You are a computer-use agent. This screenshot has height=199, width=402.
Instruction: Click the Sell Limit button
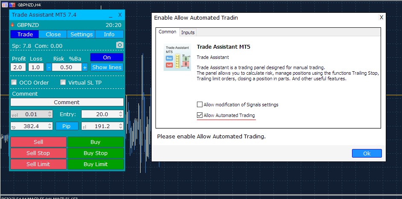pyautogui.click(x=38, y=164)
